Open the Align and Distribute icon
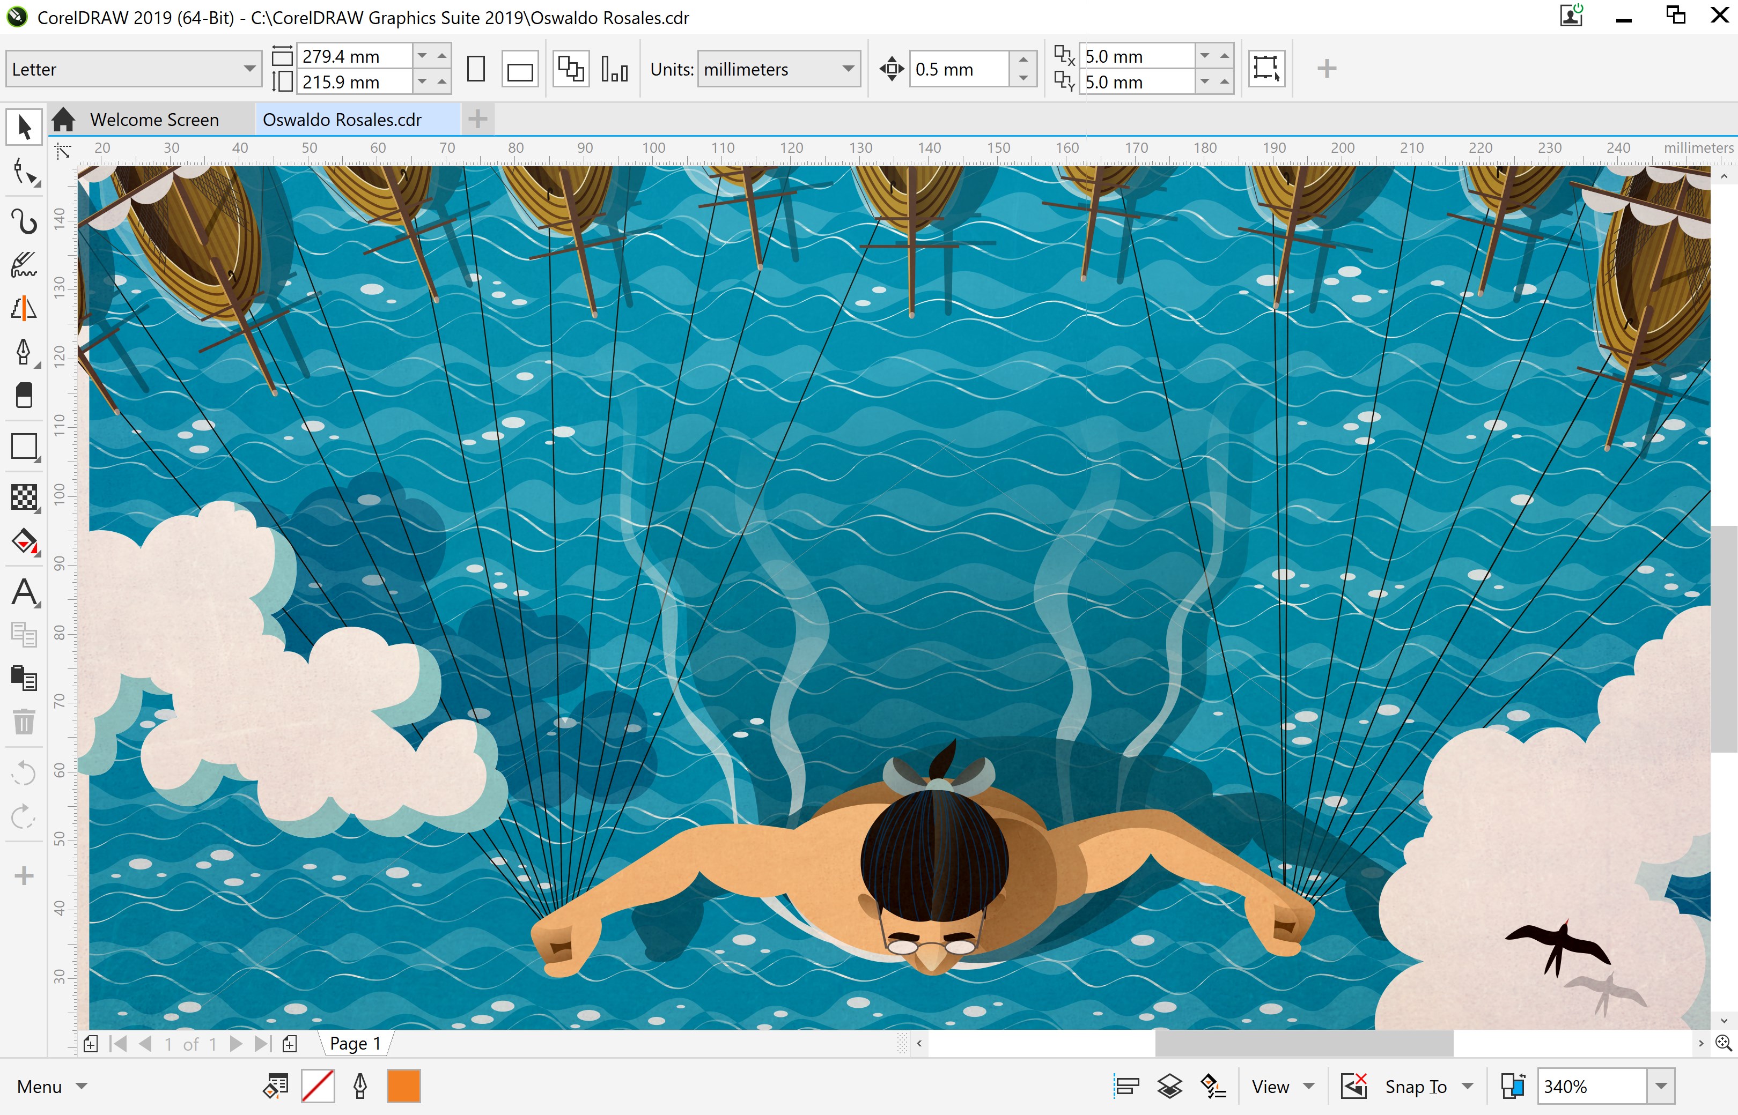1738x1115 pixels. pyautogui.click(x=1126, y=1086)
